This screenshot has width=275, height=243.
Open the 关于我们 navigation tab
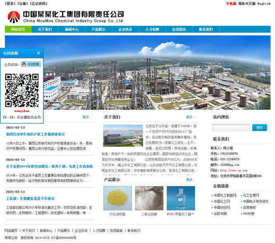[45, 30]
